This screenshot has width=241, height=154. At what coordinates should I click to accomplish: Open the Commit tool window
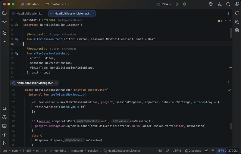coord(4,22)
